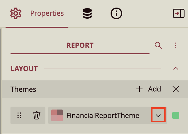The image size is (188, 134).
Task: Click the FinancialReportTheme color thumbnail
Action: [x=57, y=115]
